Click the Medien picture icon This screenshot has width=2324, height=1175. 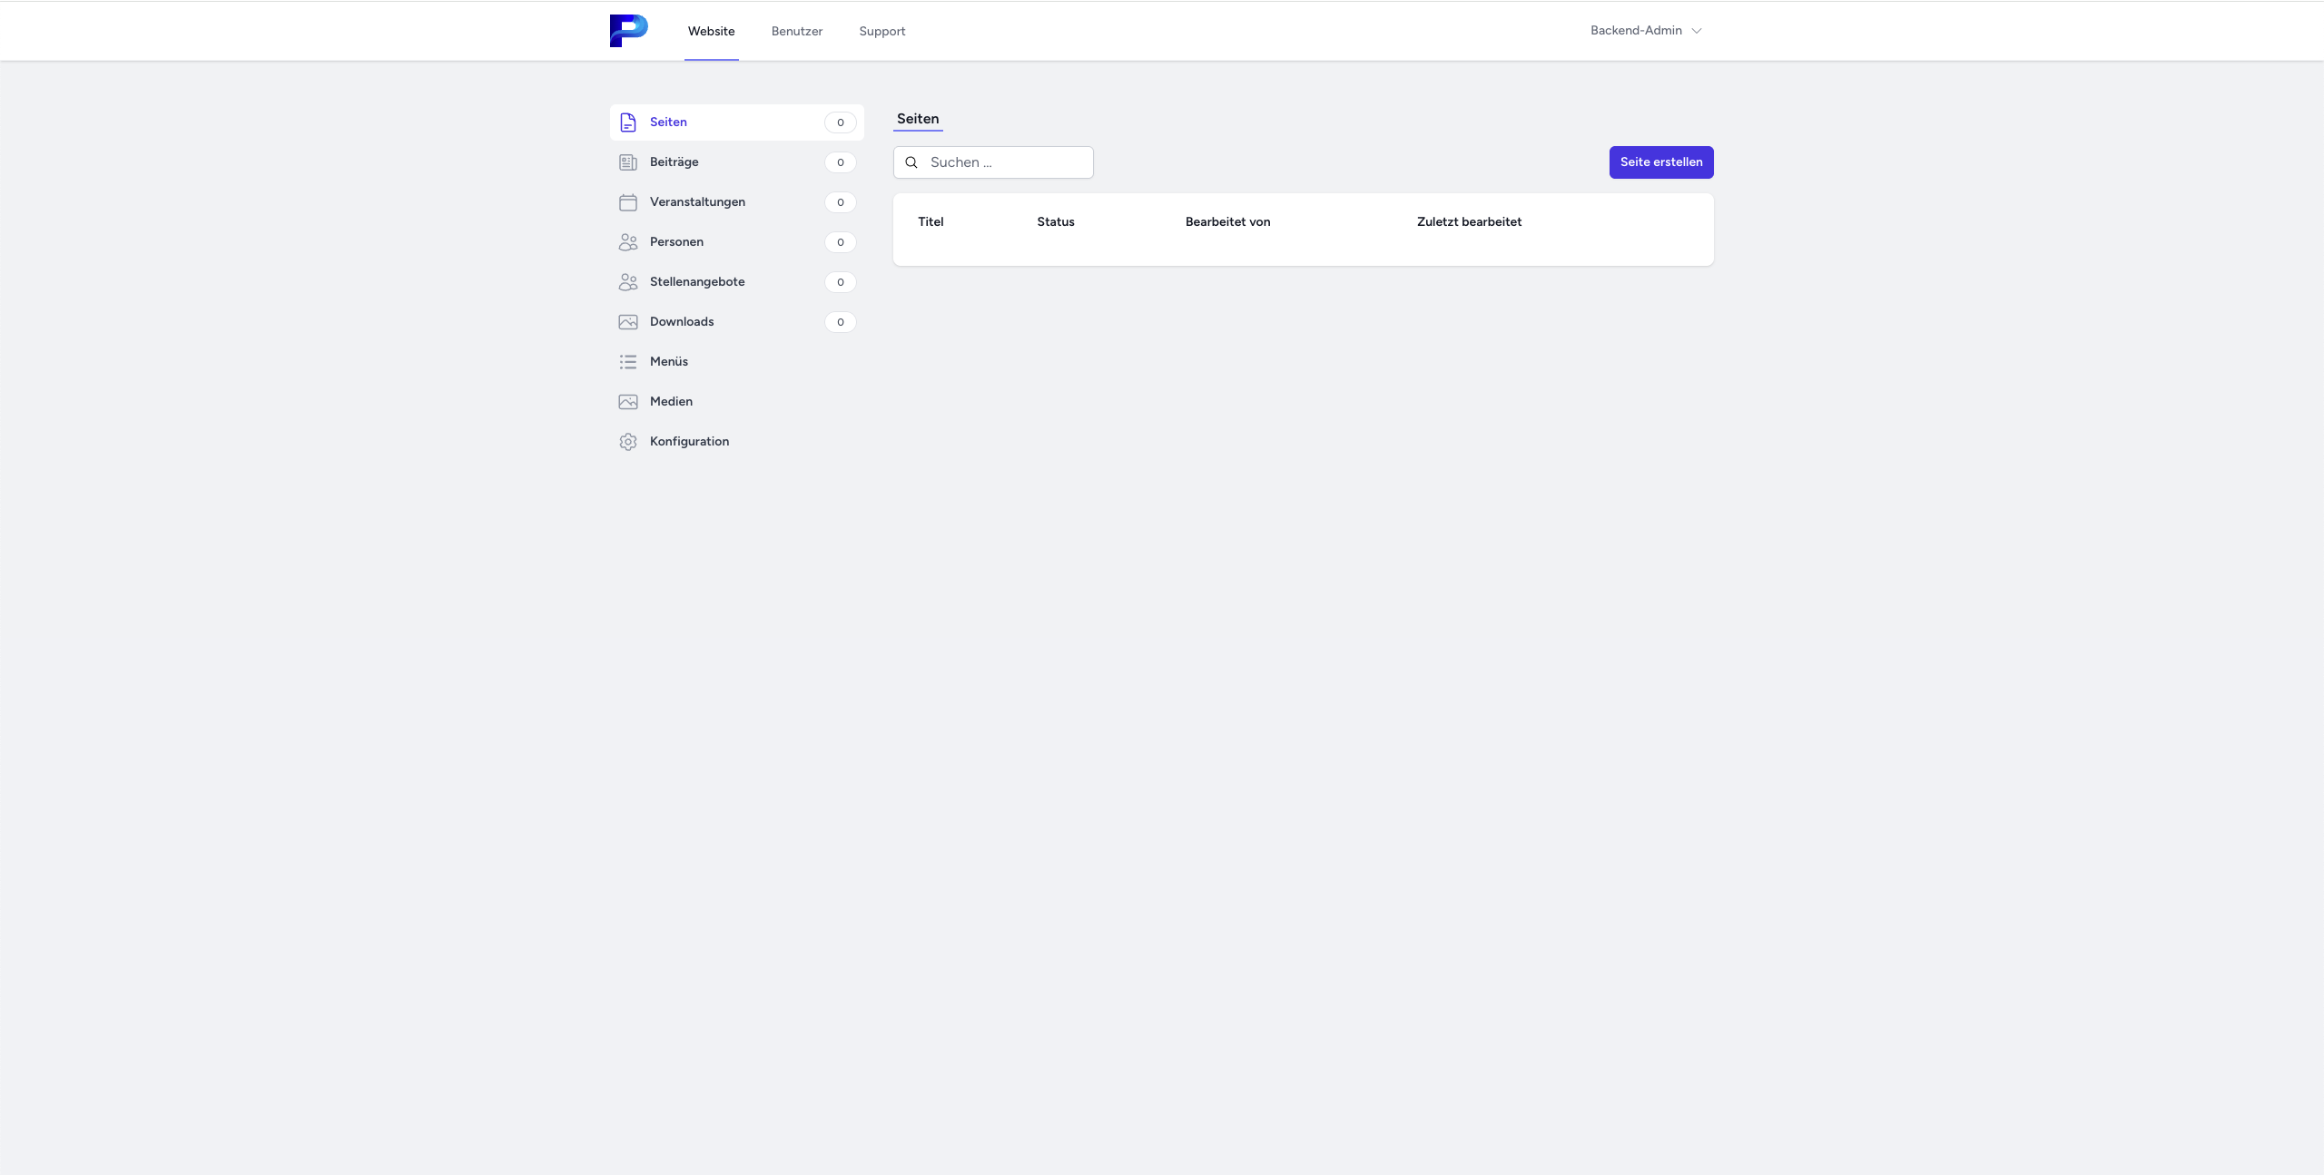click(627, 402)
